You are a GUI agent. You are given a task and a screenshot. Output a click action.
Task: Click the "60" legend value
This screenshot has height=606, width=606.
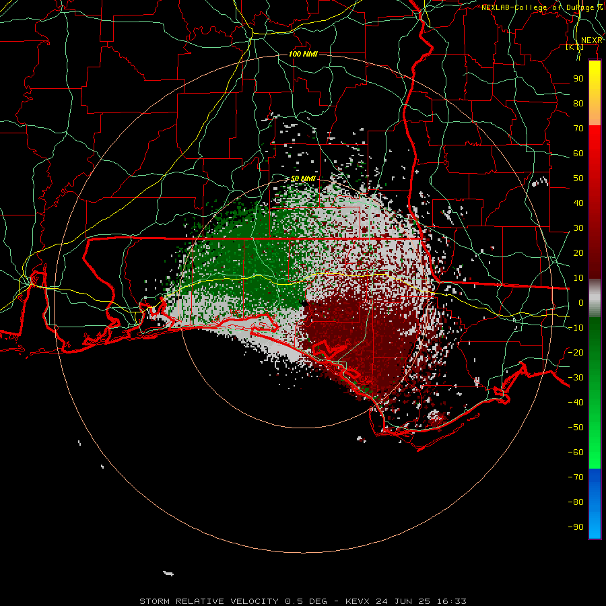click(578, 154)
